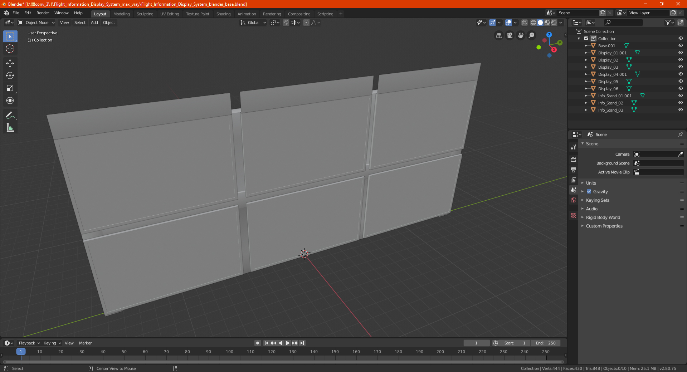Viewport: 687px width, 372px height.
Task: Pin the Scene properties panel
Action: tap(680, 134)
